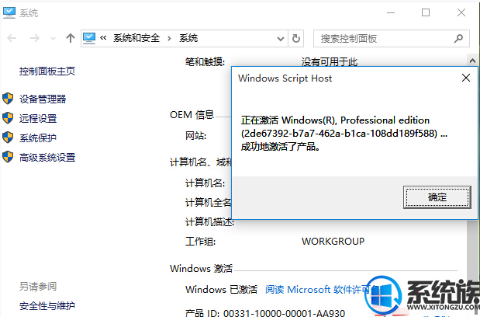Open 高级系统设置 link
Screen dimensions: 480x317
[x=47, y=157]
